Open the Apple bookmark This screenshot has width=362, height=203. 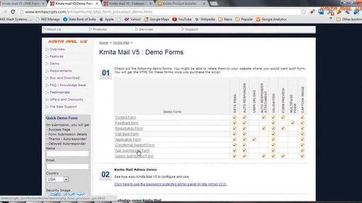[106, 19]
